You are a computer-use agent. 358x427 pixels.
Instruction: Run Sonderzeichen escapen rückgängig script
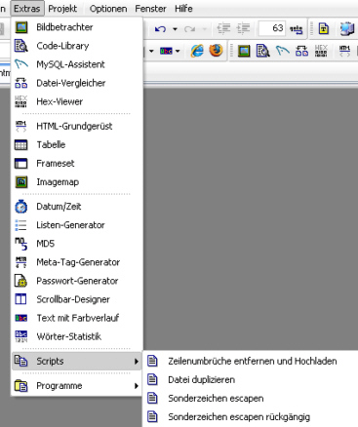(x=251, y=416)
